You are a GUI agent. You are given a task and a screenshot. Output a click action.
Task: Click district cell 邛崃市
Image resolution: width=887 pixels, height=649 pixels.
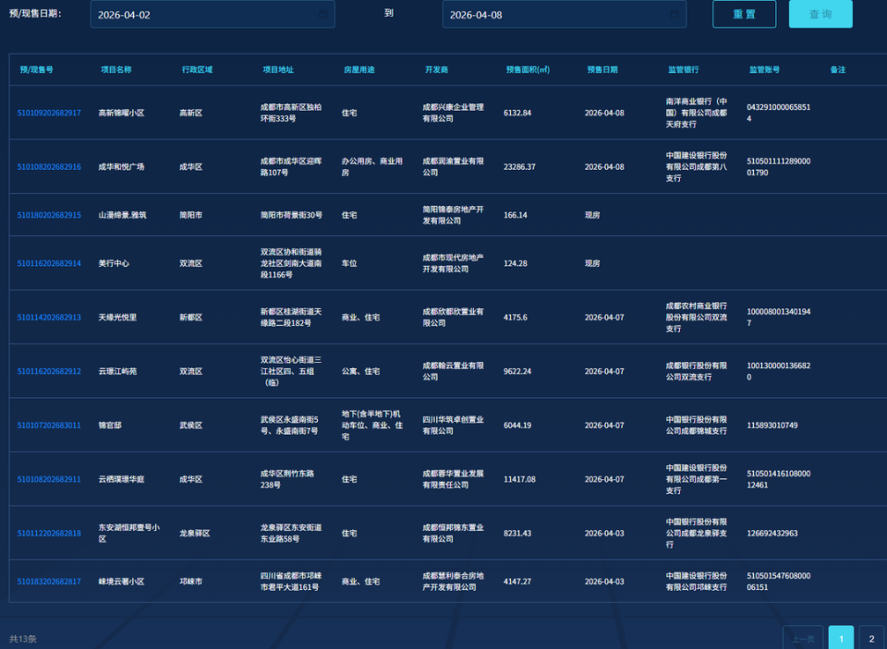tap(190, 582)
